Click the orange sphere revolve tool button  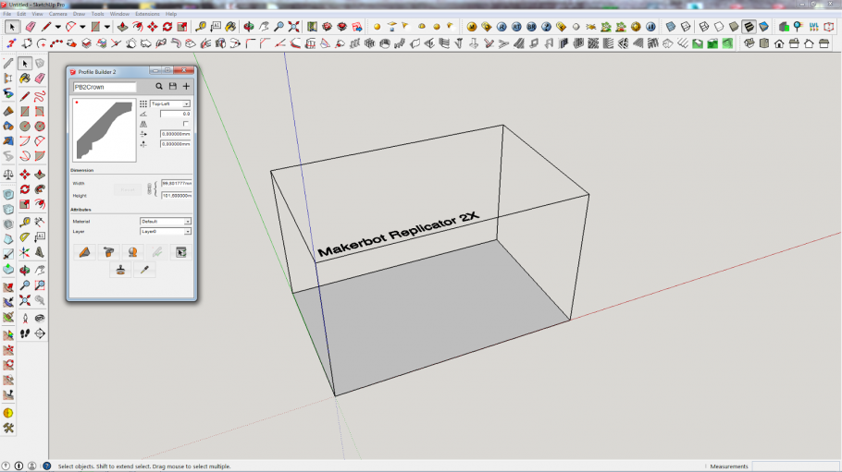132,252
